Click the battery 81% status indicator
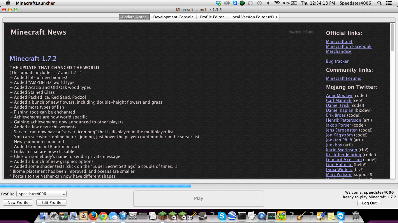The width and height of the screenshot is (398, 223). pyautogui.click(x=290, y=3)
